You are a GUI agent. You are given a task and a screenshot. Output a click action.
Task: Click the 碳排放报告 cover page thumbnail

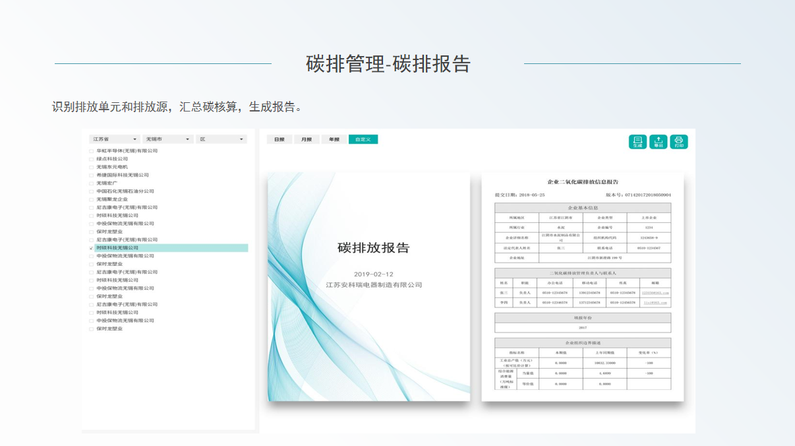click(x=369, y=287)
